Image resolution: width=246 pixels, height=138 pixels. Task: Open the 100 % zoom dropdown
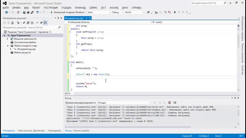click(74, 94)
